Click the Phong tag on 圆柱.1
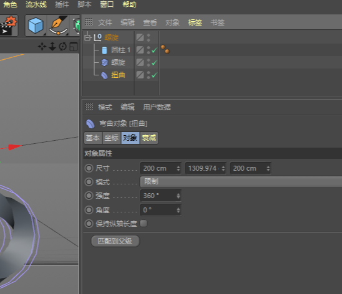The height and width of the screenshot is (294, 342). click(x=165, y=49)
